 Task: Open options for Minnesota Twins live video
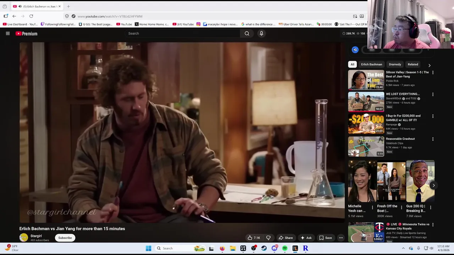point(433,225)
